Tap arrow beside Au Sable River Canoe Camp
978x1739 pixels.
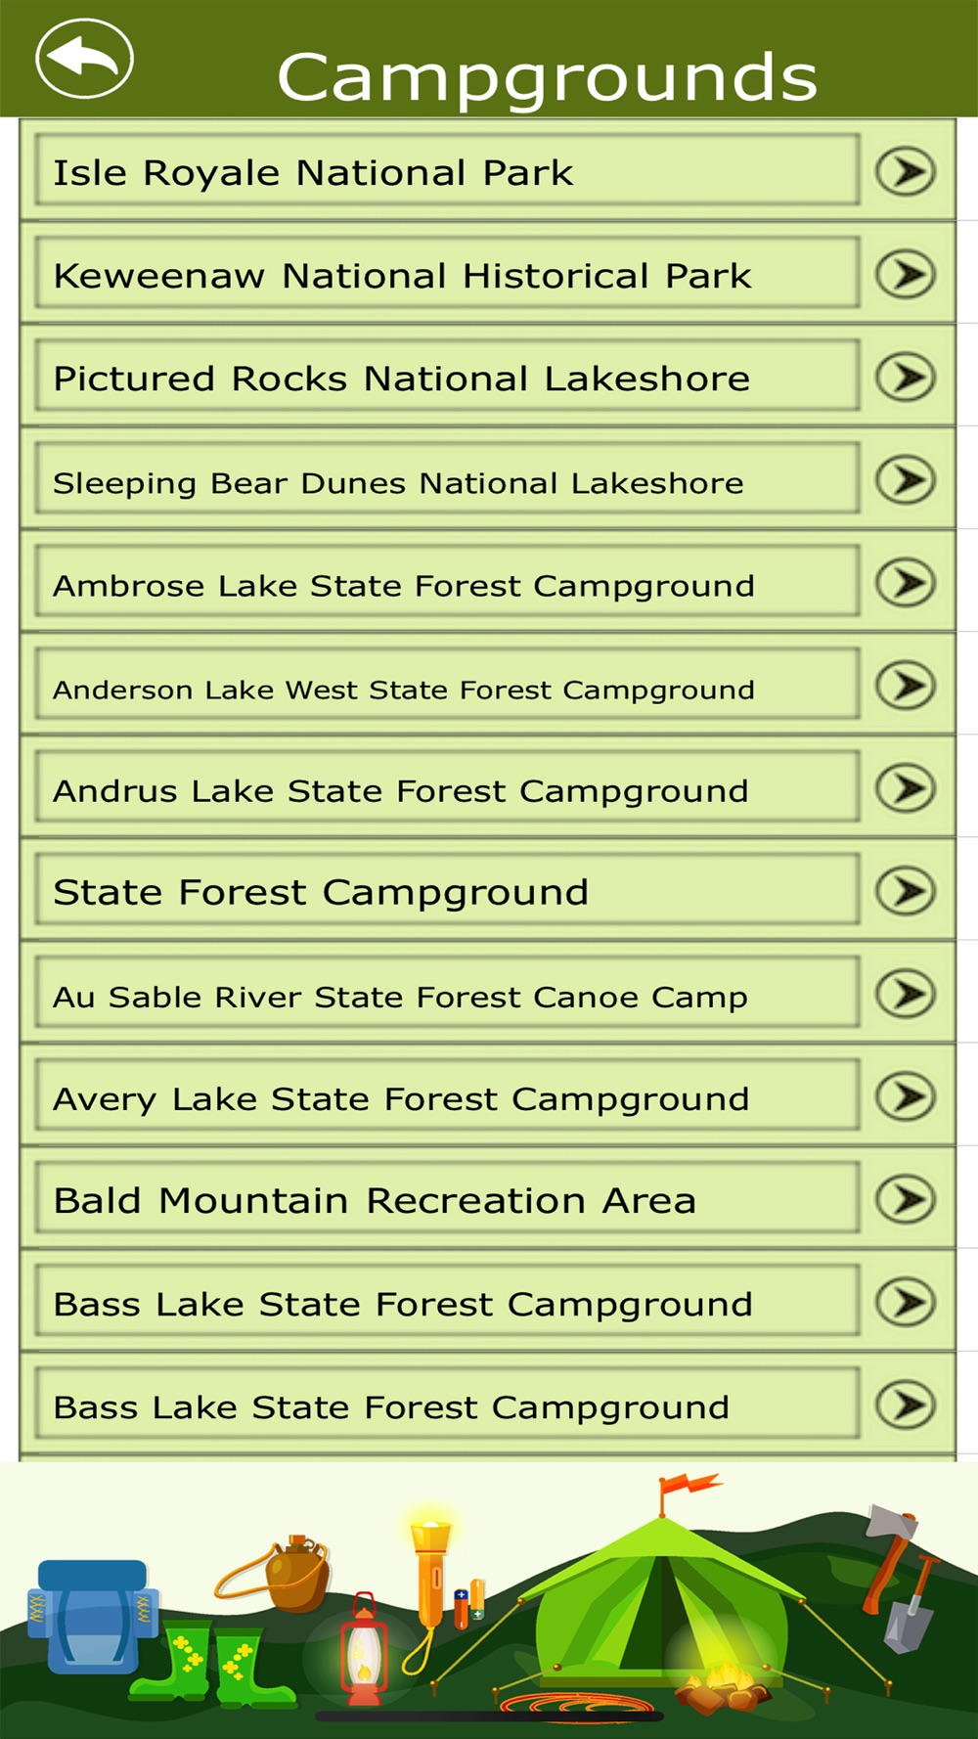click(906, 994)
